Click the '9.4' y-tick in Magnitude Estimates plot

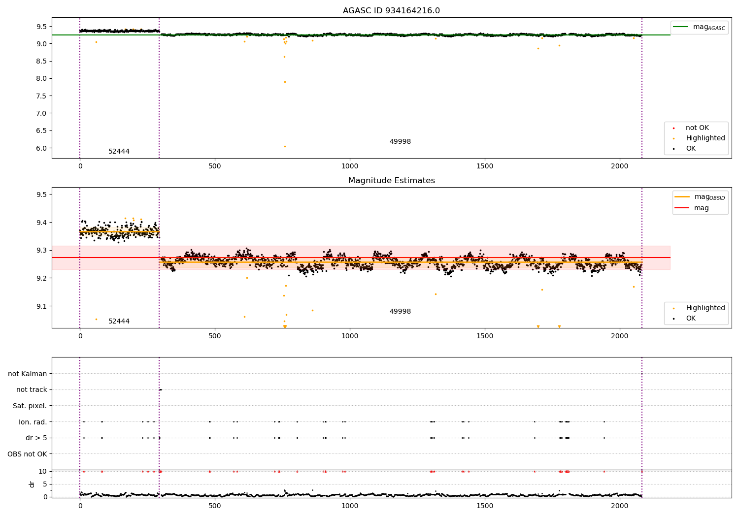pos(41,223)
